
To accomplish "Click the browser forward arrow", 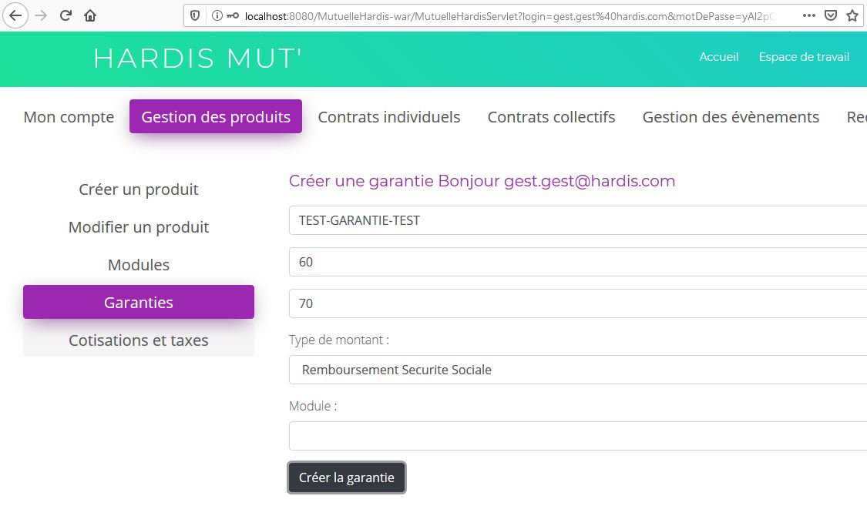I will [42, 15].
